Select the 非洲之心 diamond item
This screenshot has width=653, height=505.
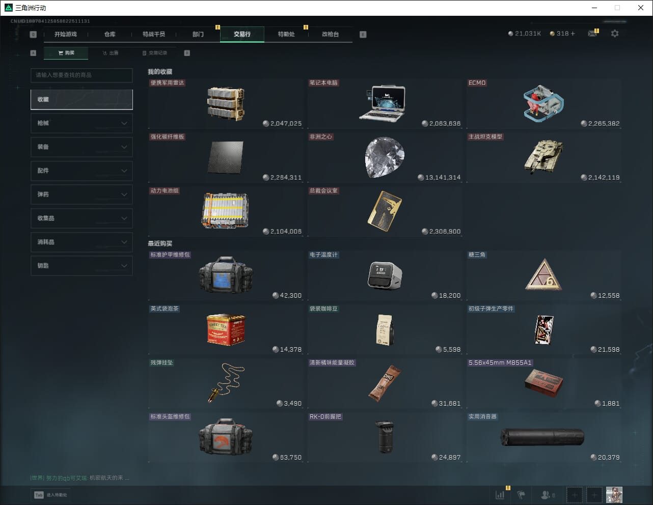tap(385, 157)
